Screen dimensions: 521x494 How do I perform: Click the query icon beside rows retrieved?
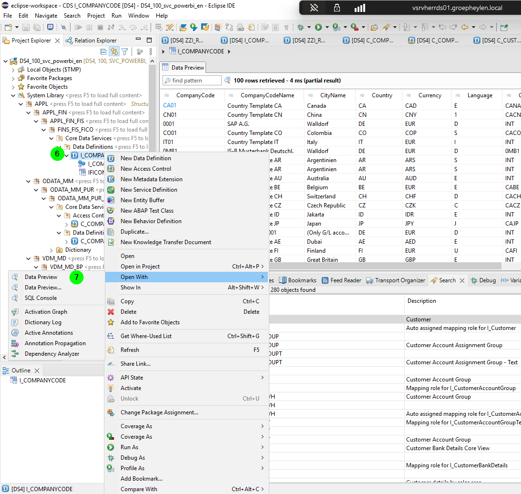(227, 80)
